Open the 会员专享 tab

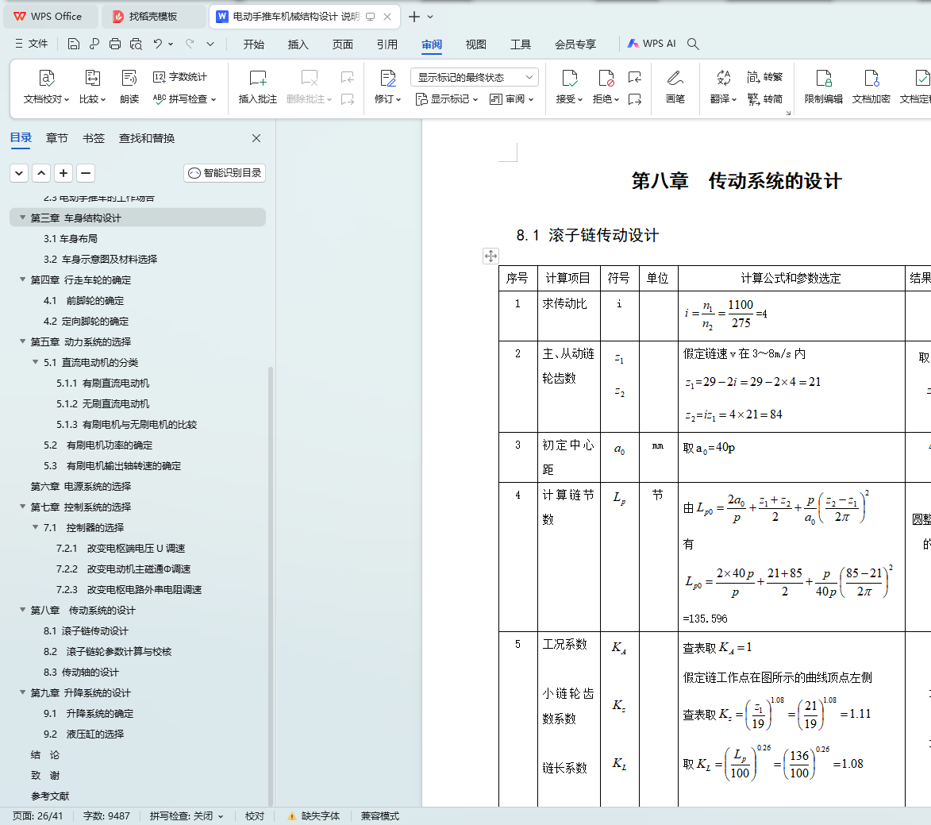(575, 44)
